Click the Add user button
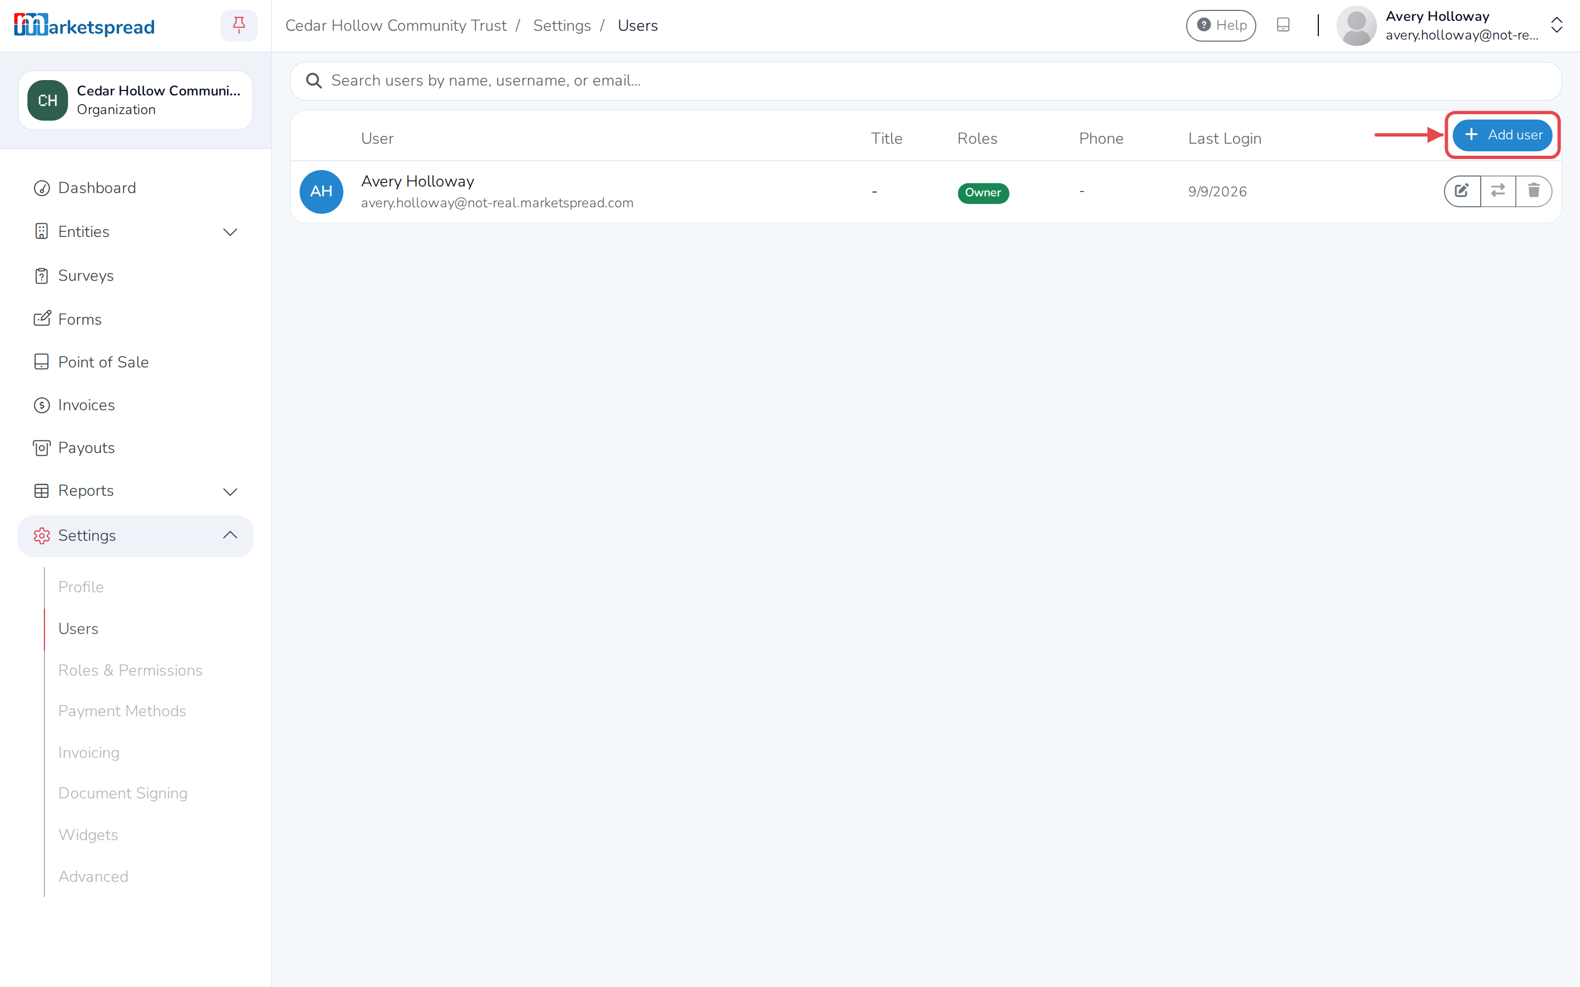Image resolution: width=1580 pixels, height=987 pixels. tap(1502, 135)
